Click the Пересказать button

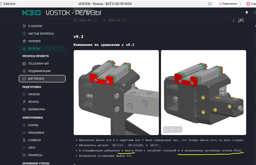(x=228, y=4)
